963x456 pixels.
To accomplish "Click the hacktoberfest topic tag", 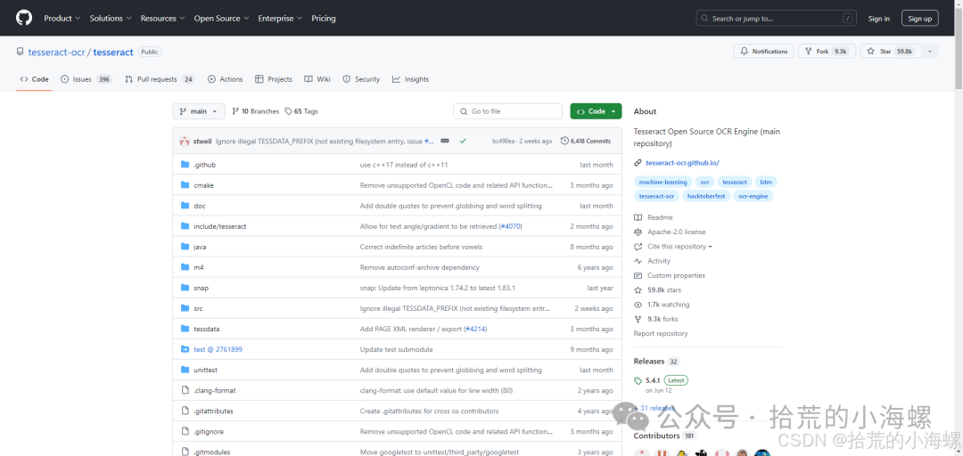I will [705, 197].
